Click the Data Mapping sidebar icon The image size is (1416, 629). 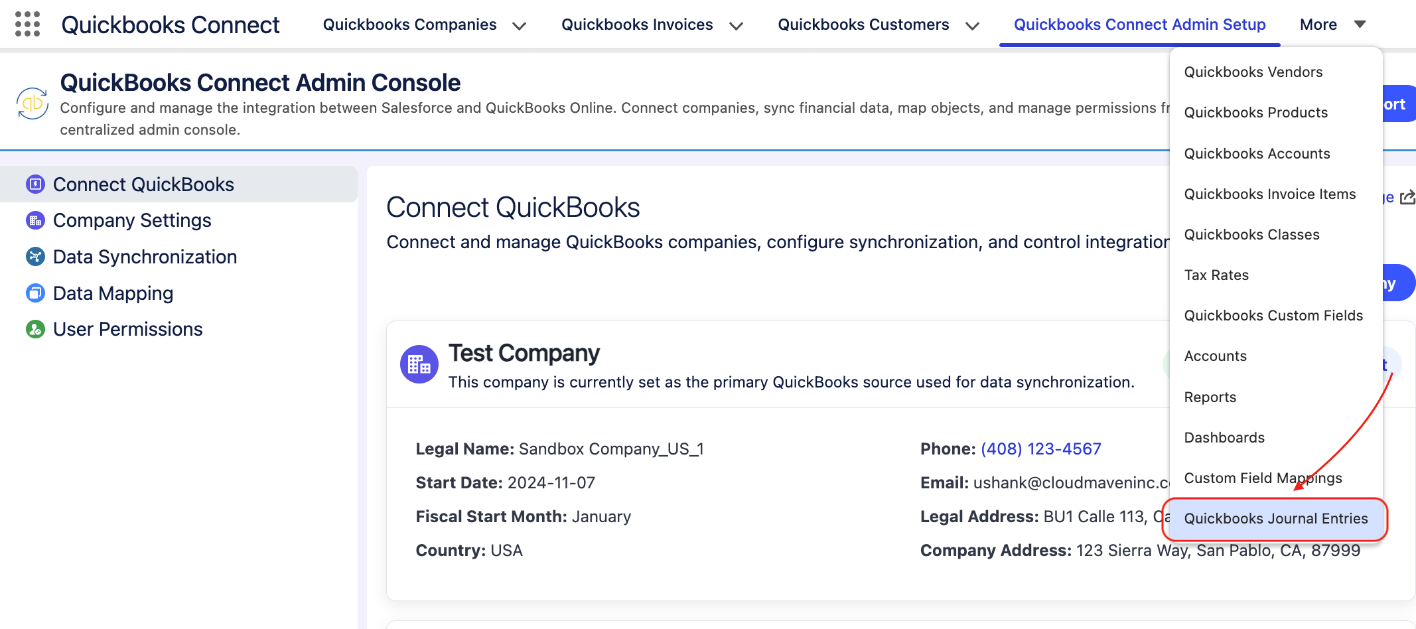pos(35,293)
